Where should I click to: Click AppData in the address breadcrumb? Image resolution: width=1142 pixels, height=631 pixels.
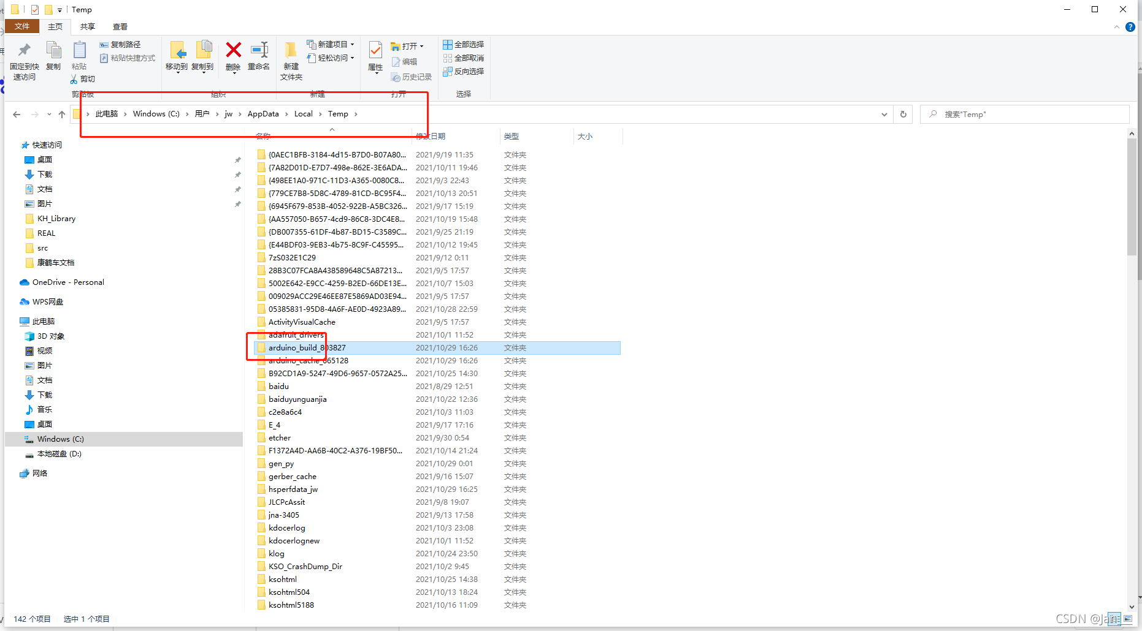pos(263,114)
